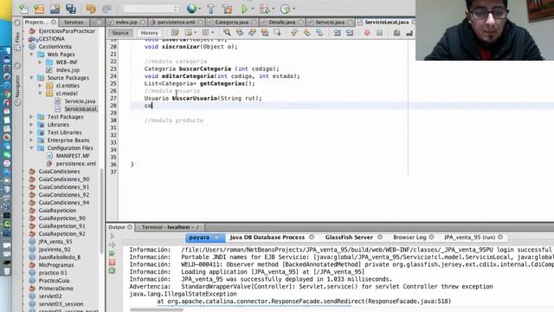Image resolution: width=554 pixels, height=312 pixels.
Task: Expand the Enterprise Beans node
Action: tap(31, 140)
